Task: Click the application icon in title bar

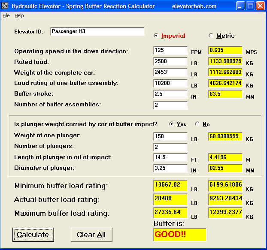Action: click(5, 6)
